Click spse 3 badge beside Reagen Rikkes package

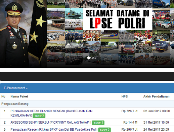click(104, 130)
